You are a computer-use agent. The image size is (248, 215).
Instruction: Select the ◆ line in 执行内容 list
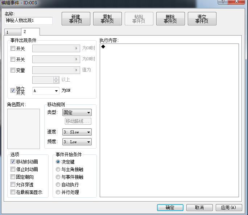(169, 47)
